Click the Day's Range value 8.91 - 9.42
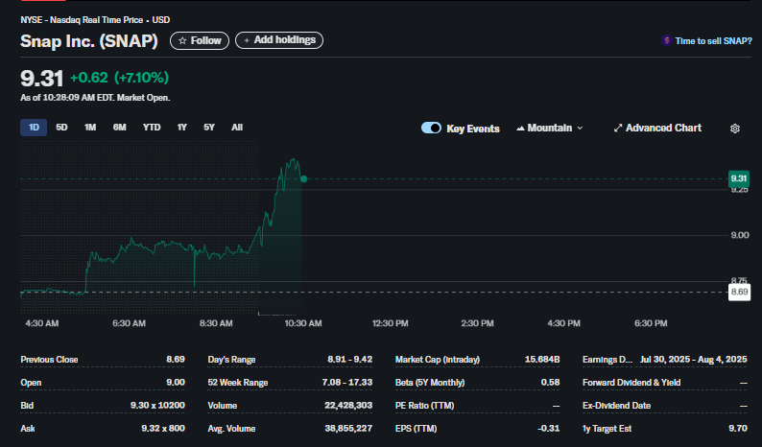 (350, 360)
